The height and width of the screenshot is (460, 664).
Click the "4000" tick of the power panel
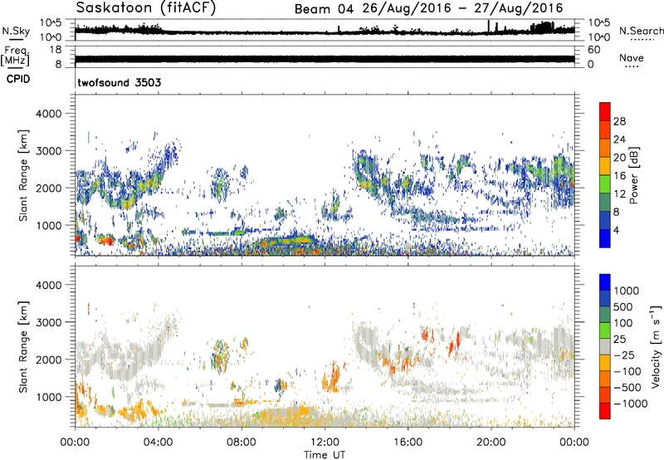49,114
